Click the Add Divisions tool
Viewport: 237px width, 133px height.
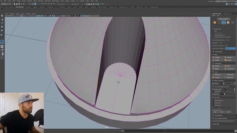230,69
